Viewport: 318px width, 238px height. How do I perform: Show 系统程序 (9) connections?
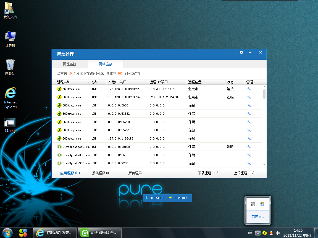(101, 173)
